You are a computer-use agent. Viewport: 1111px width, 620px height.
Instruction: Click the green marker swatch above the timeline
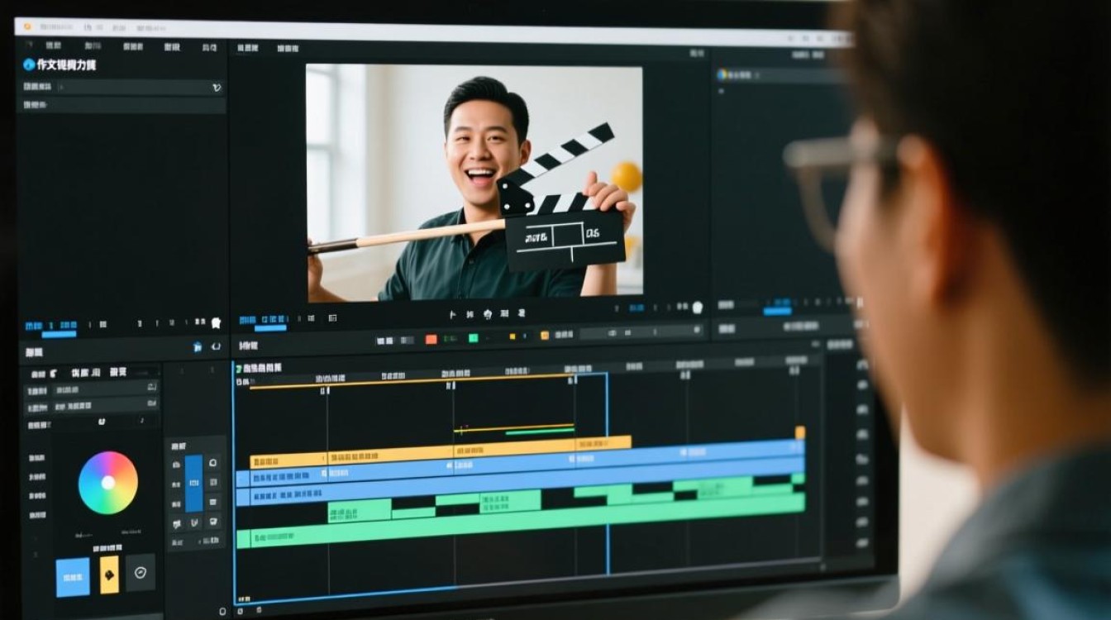click(474, 338)
